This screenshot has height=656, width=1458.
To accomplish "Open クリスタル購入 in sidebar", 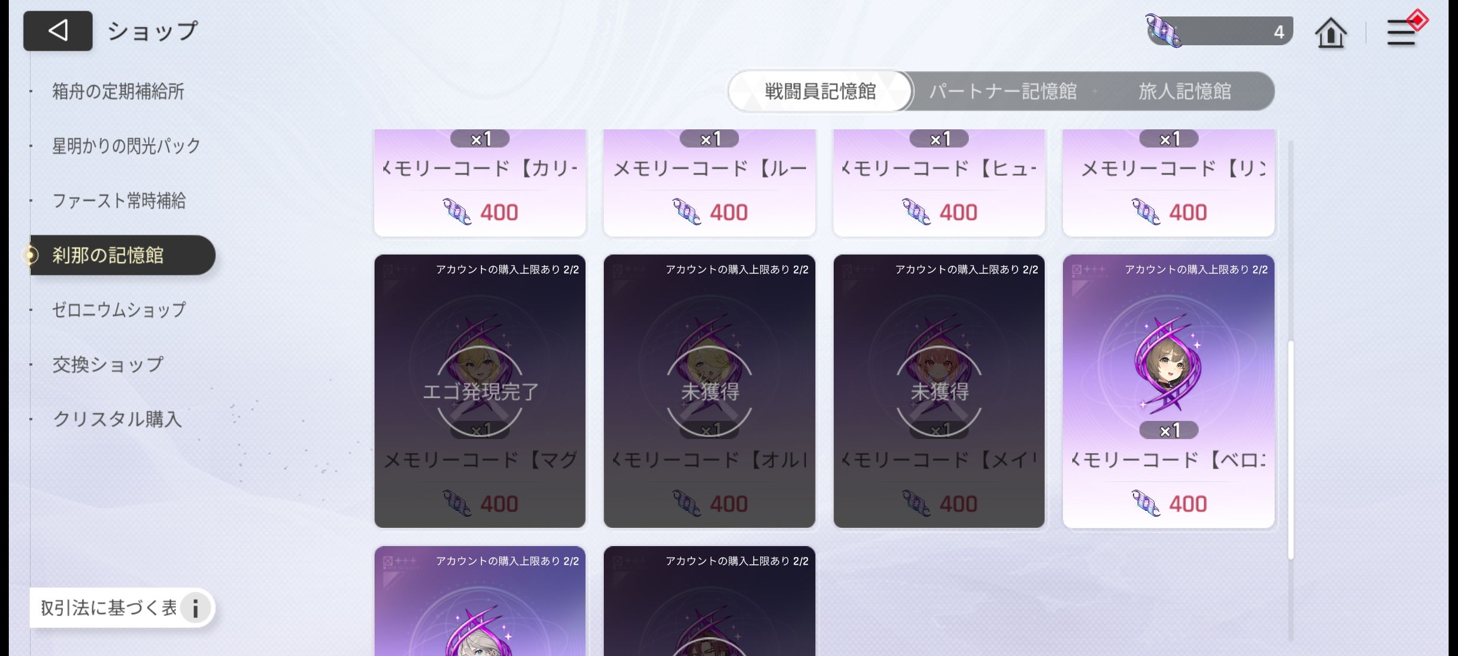I will coord(117,419).
